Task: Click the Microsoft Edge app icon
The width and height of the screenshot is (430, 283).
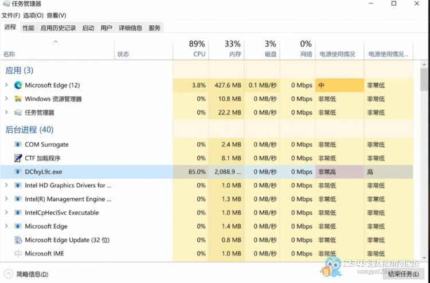Action: pyautogui.click(x=18, y=85)
